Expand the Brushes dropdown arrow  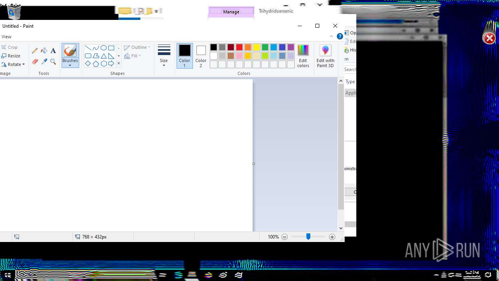[70, 65]
